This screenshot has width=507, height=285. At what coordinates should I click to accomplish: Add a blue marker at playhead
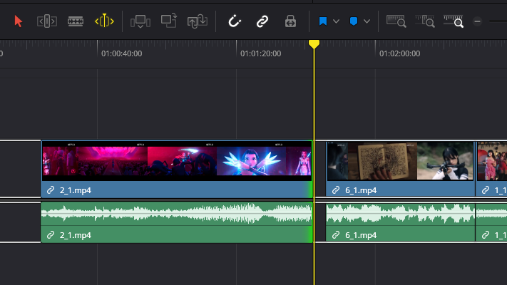354,21
